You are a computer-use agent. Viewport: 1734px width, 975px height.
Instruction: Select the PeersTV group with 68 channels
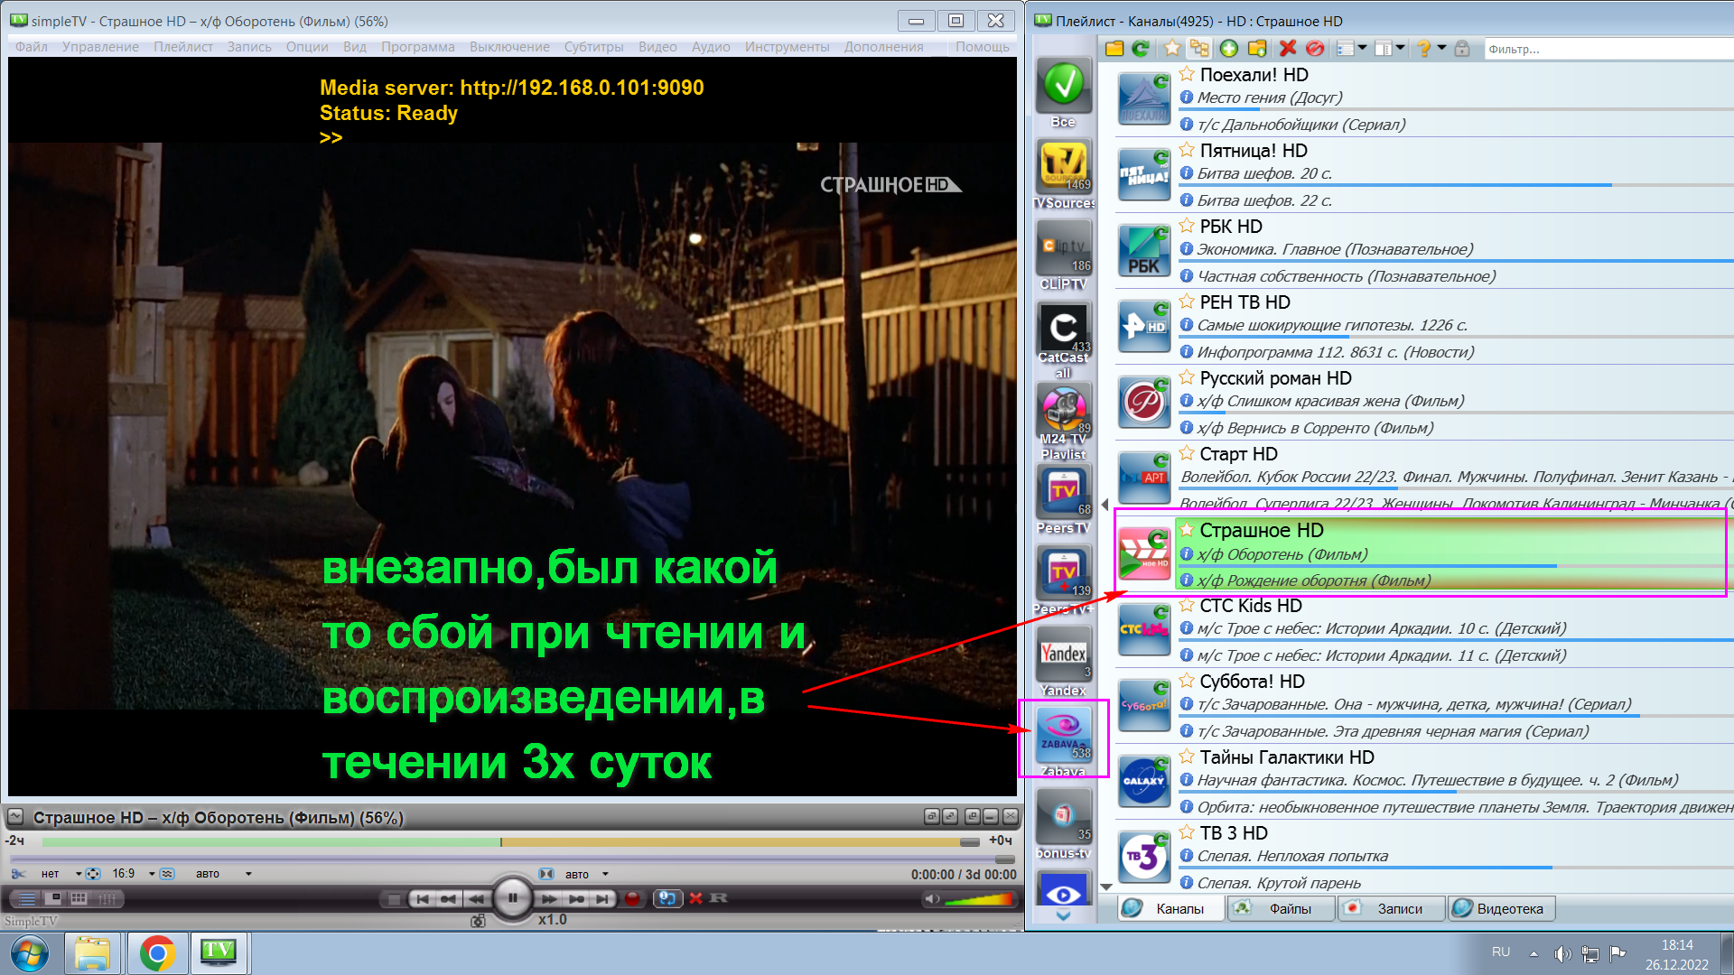click(1063, 499)
